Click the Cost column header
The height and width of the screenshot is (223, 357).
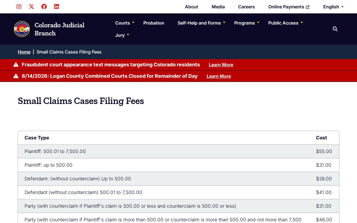tap(321, 138)
